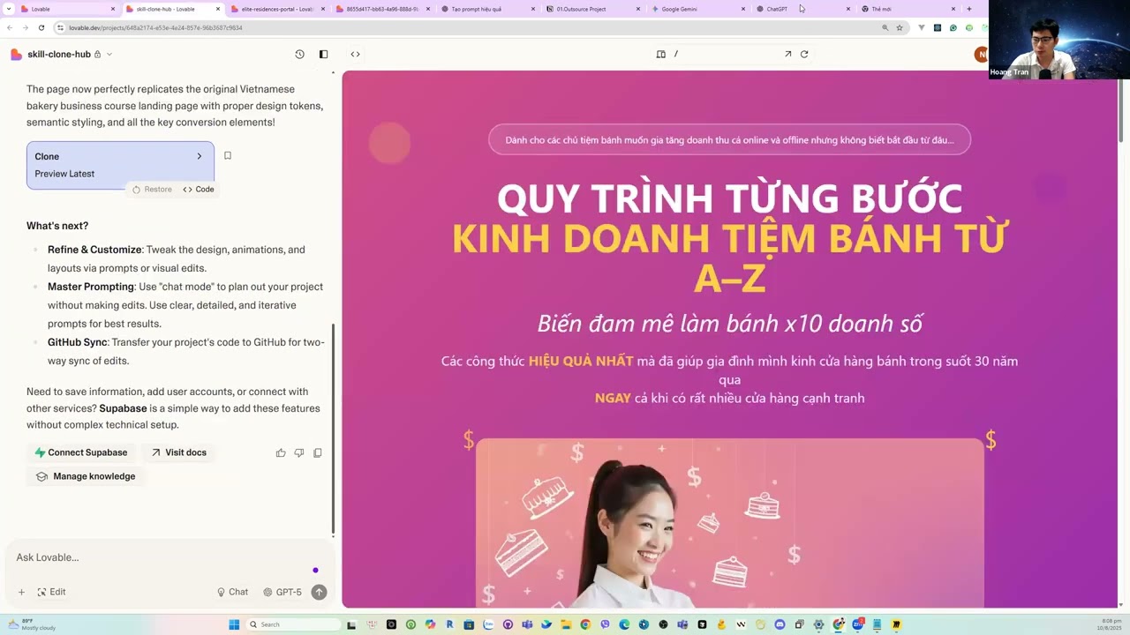Bookmark this page with the star icon
This screenshot has height=635, width=1130.
(x=900, y=27)
